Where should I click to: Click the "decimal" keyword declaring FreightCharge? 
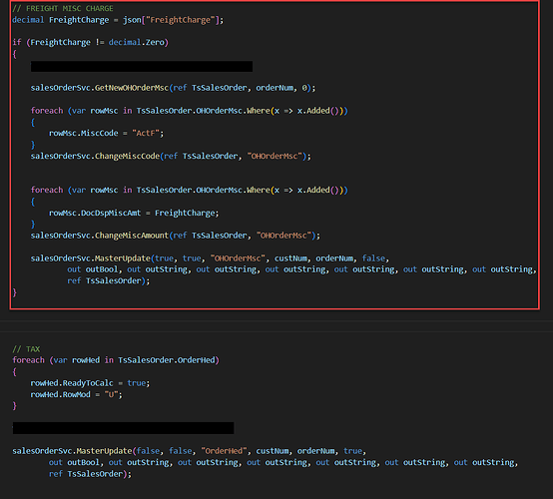[28, 20]
